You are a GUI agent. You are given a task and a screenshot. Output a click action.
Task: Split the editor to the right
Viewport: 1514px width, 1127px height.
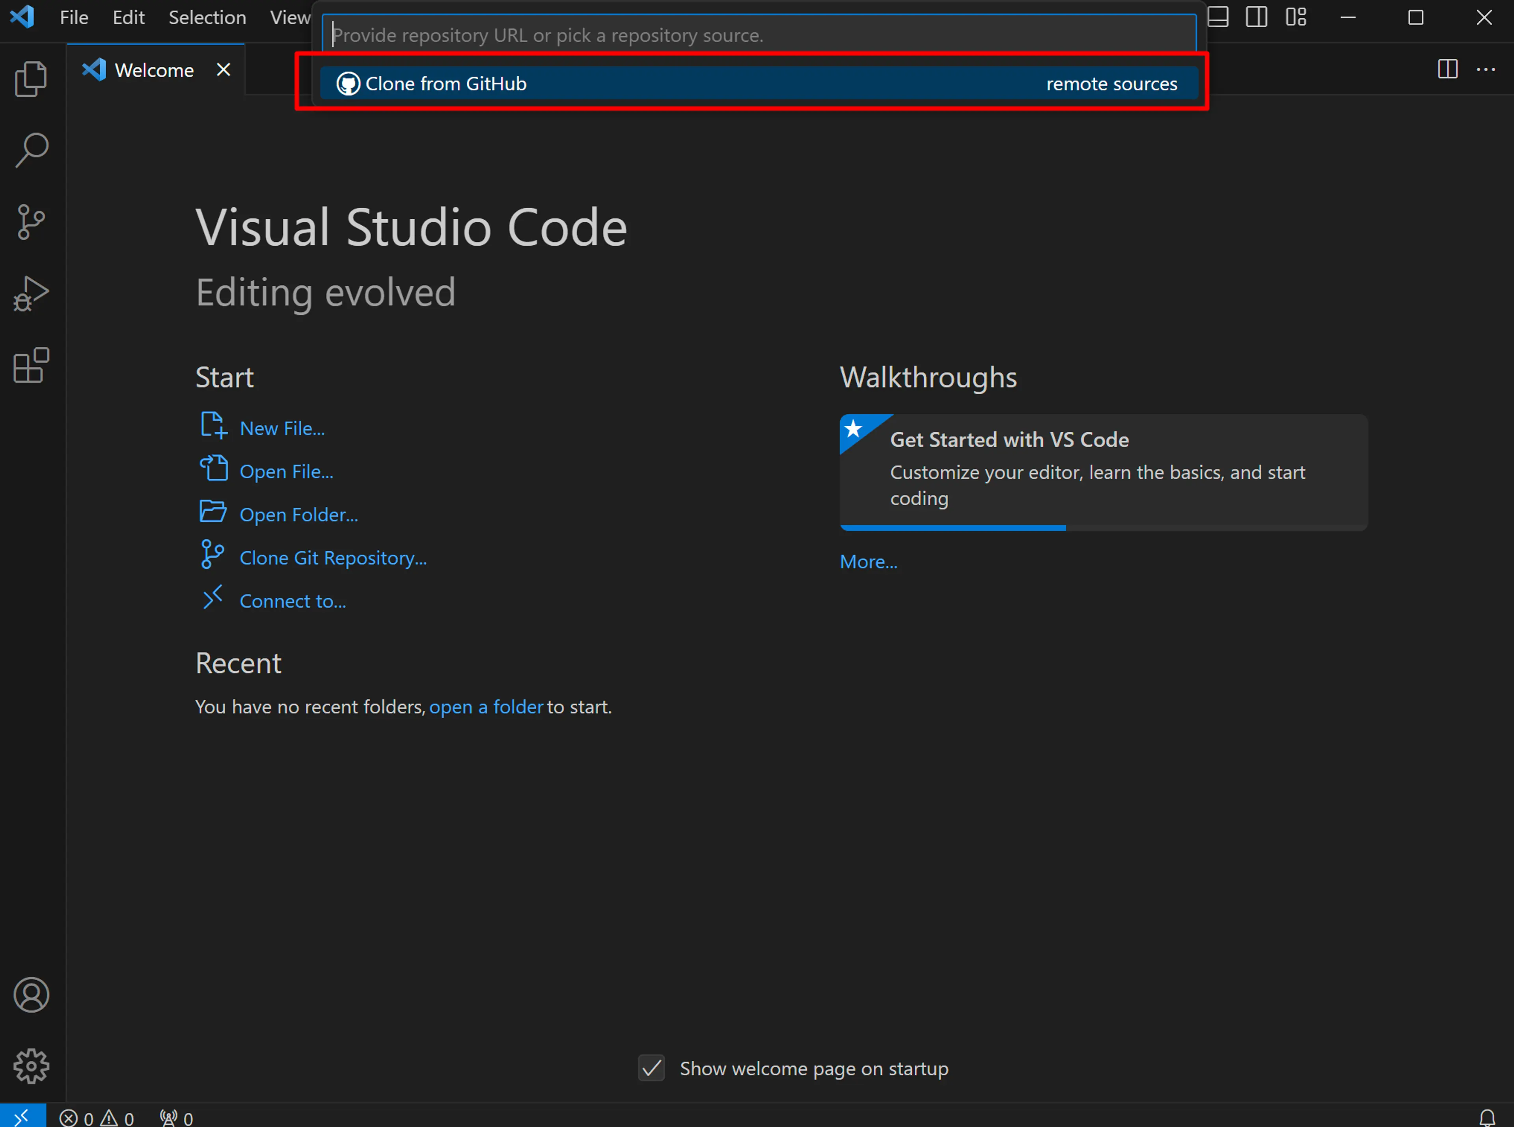tap(1447, 69)
